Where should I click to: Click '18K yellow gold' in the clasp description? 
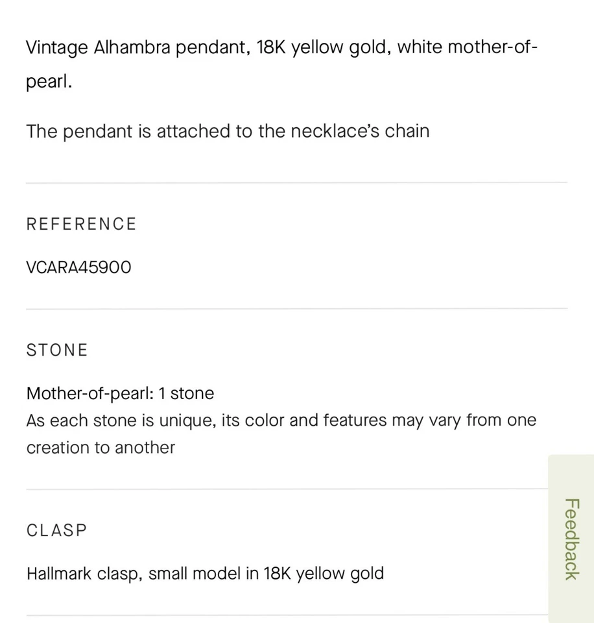pyautogui.click(x=323, y=574)
